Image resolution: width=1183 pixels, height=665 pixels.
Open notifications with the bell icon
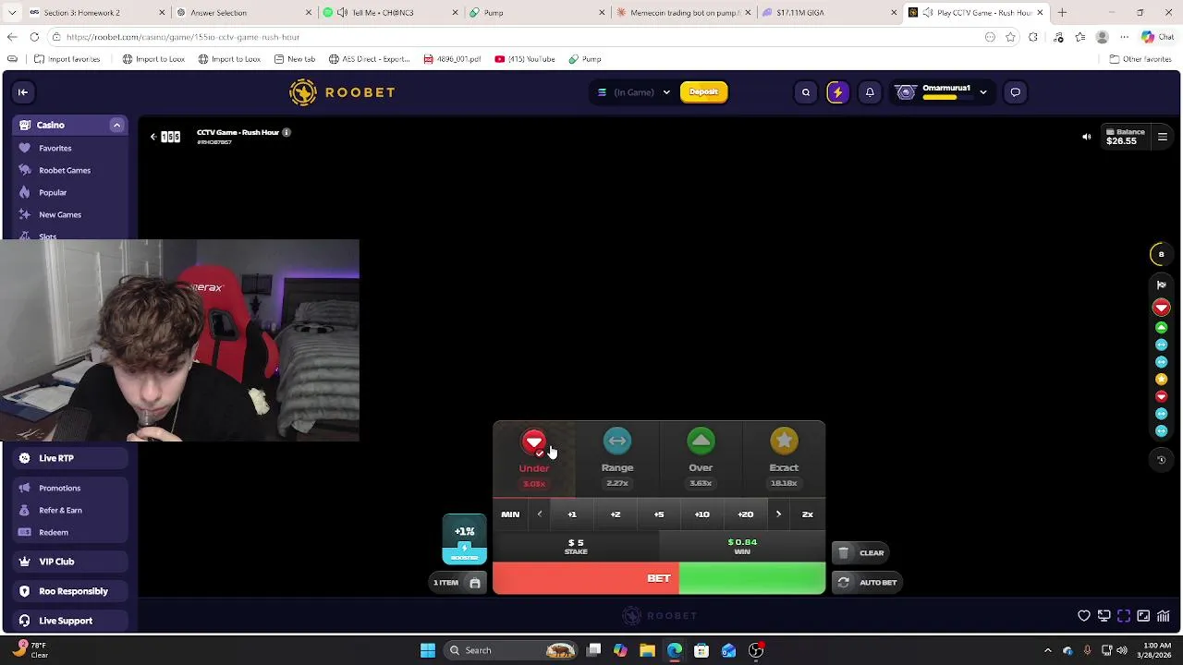coord(870,92)
